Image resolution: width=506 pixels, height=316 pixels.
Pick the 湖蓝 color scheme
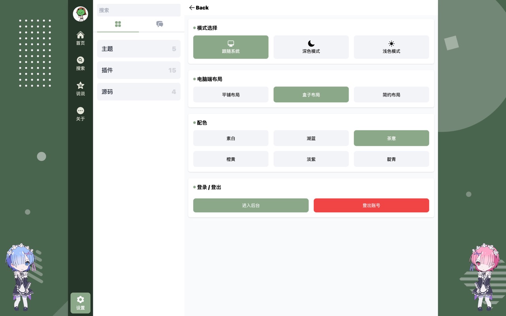click(x=311, y=138)
